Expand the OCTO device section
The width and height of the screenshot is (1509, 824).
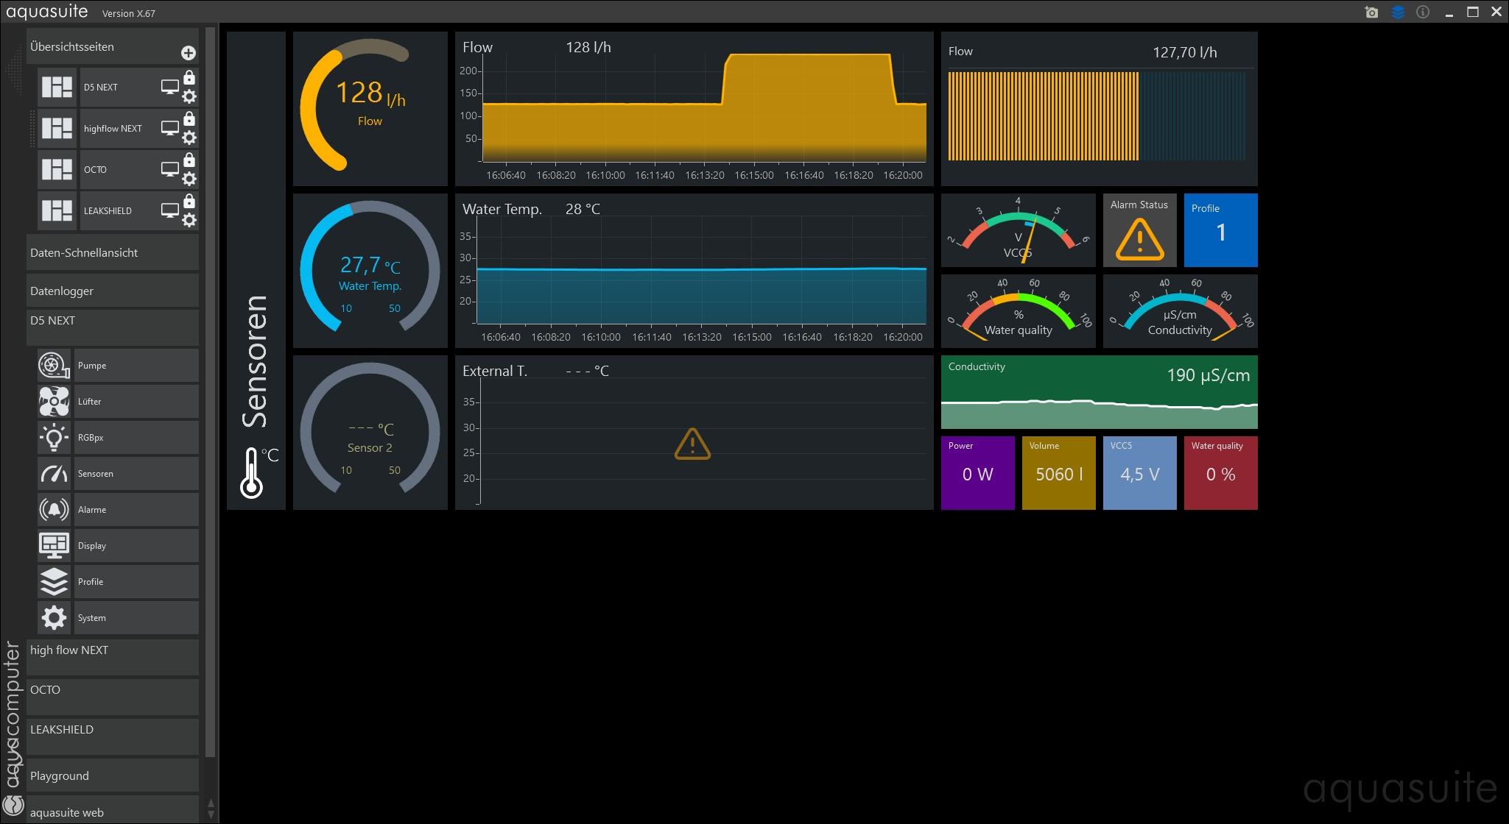tap(112, 697)
